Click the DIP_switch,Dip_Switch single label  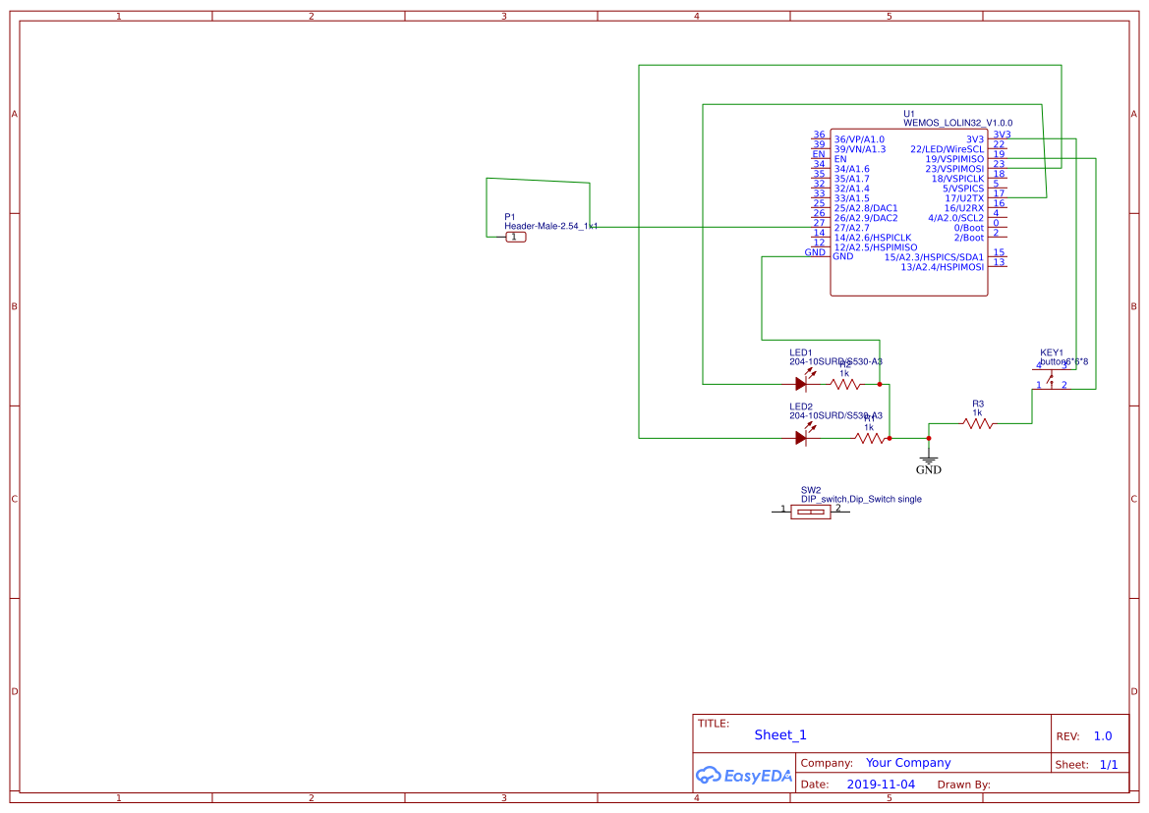pyautogui.click(x=860, y=499)
